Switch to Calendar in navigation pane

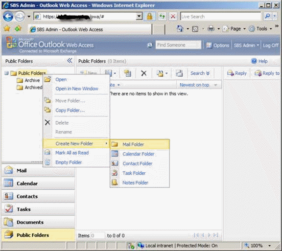click(38, 183)
